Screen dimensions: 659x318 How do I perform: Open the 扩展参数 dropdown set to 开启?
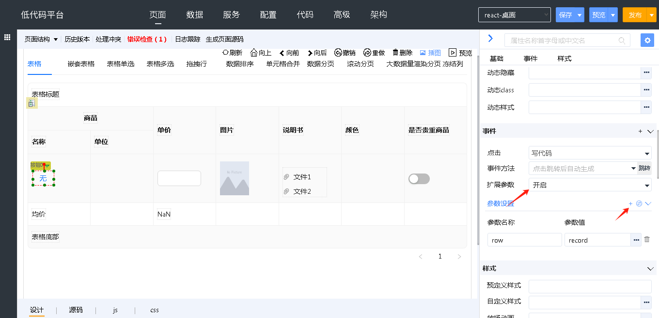pos(590,185)
